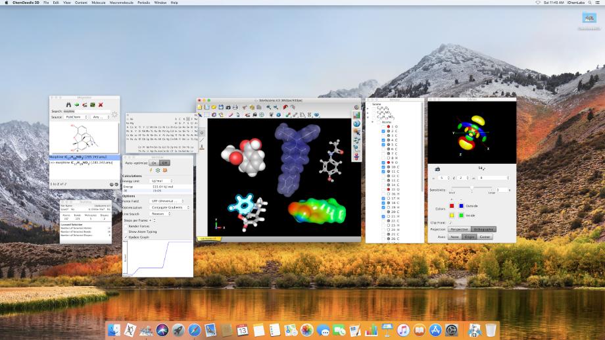
Task: Click the zoom out magnifier icon
Action: coord(276,107)
